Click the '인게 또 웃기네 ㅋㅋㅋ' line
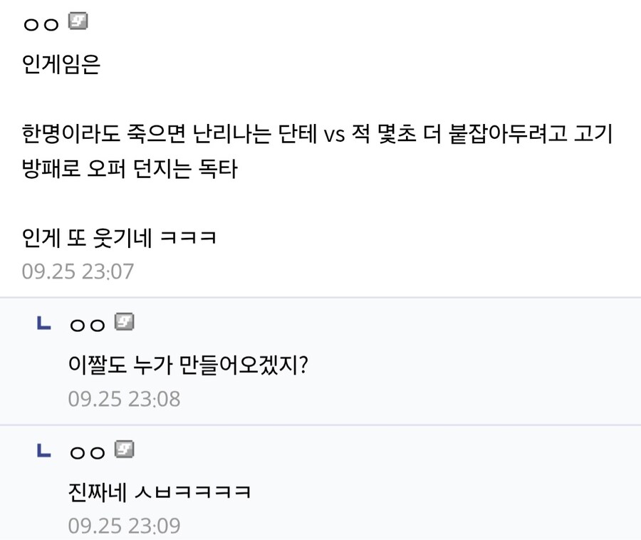The image size is (641, 540). [119, 237]
